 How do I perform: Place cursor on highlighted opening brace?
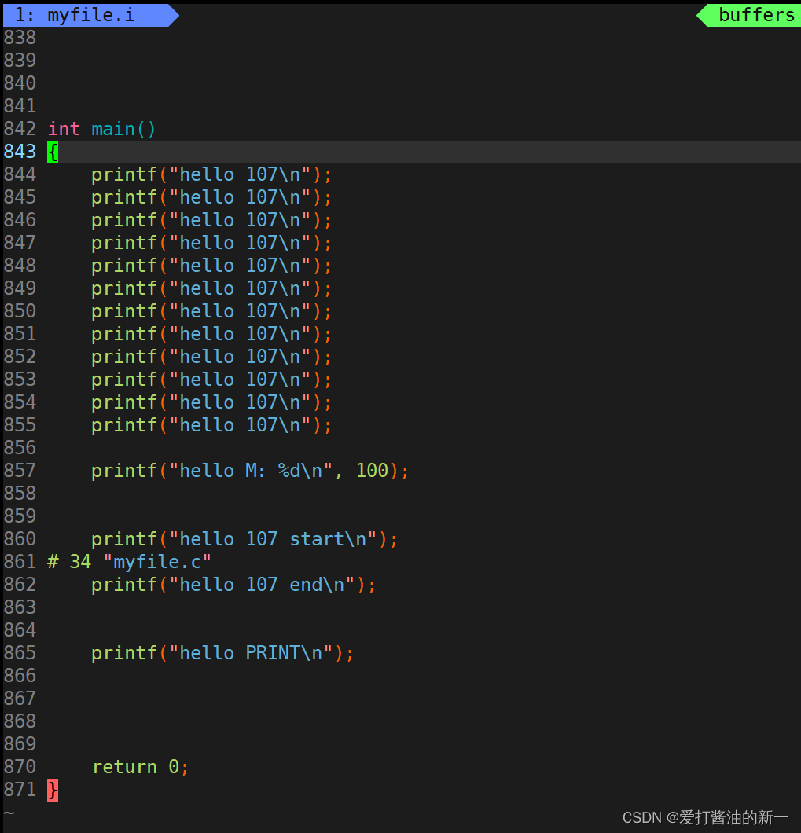click(x=53, y=152)
